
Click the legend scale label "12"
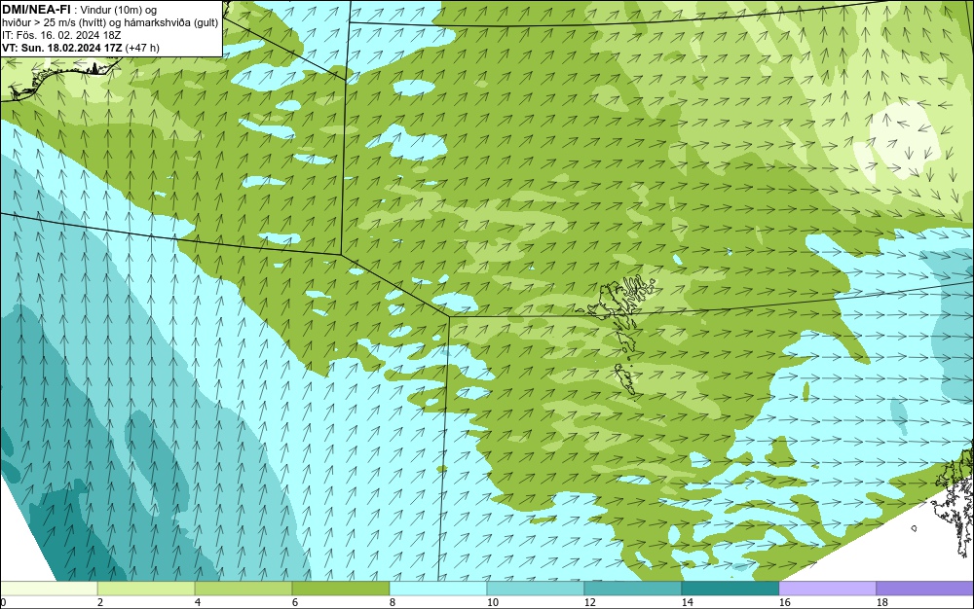point(589,602)
